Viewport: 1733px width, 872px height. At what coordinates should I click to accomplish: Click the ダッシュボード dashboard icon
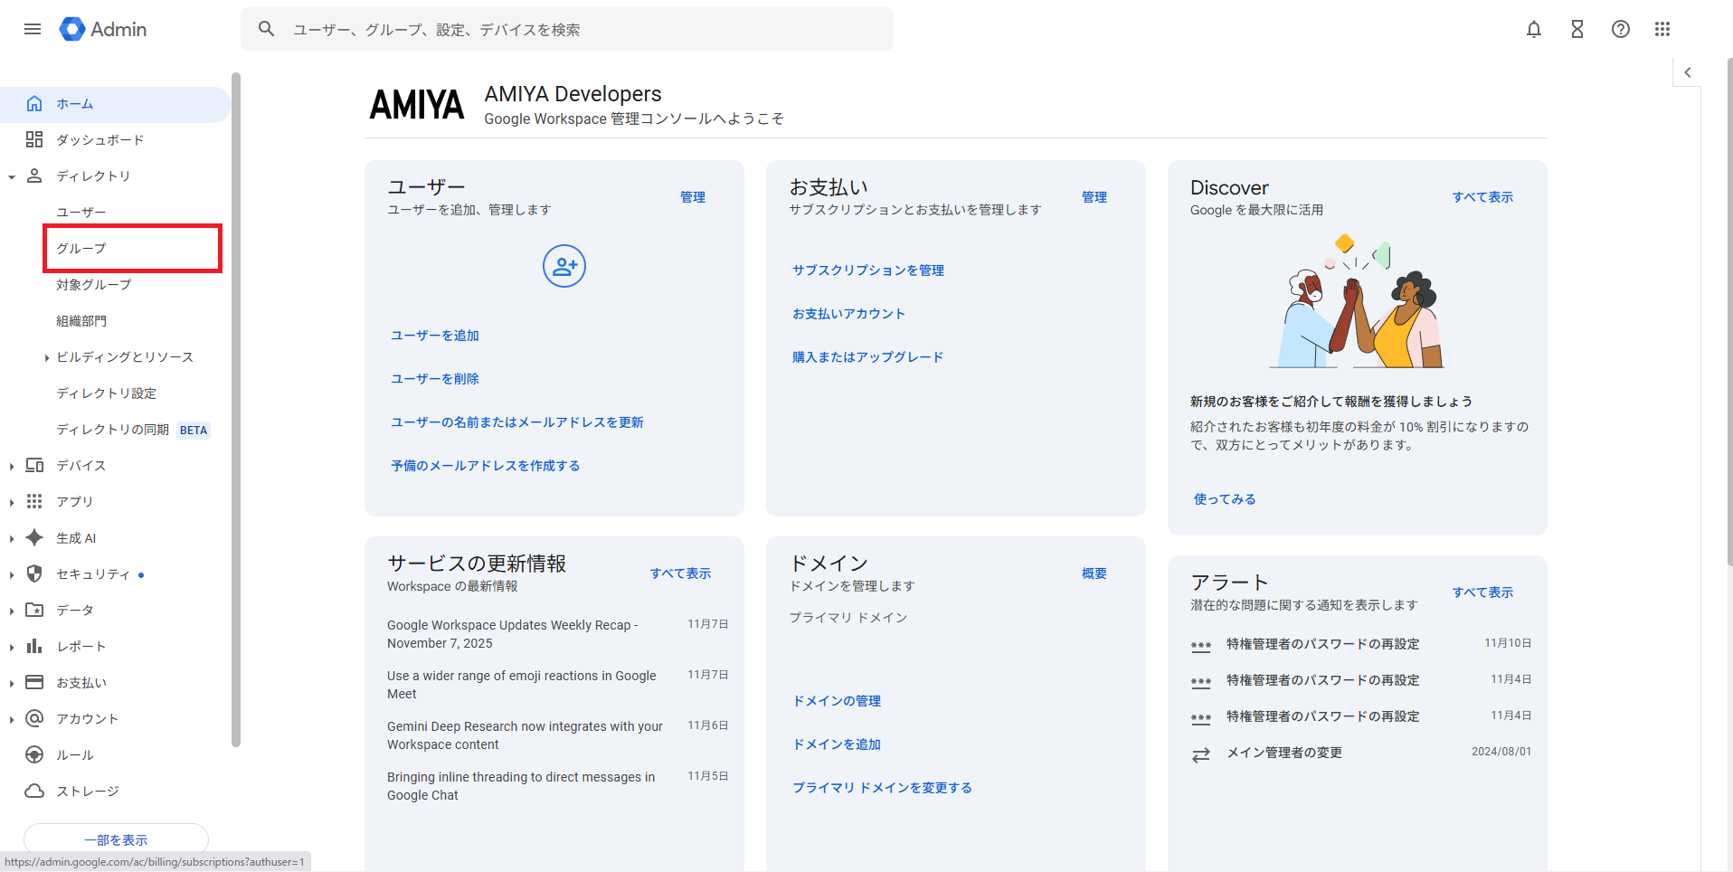coord(34,139)
